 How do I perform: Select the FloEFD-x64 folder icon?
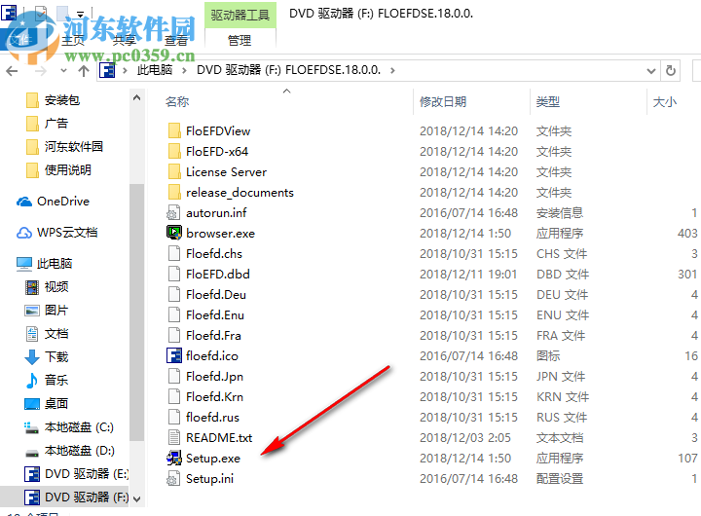click(174, 152)
